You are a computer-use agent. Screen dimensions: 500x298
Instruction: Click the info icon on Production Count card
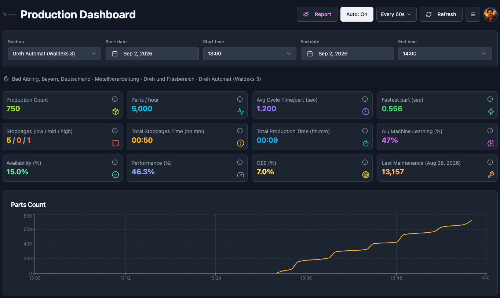tap(115, 99)
